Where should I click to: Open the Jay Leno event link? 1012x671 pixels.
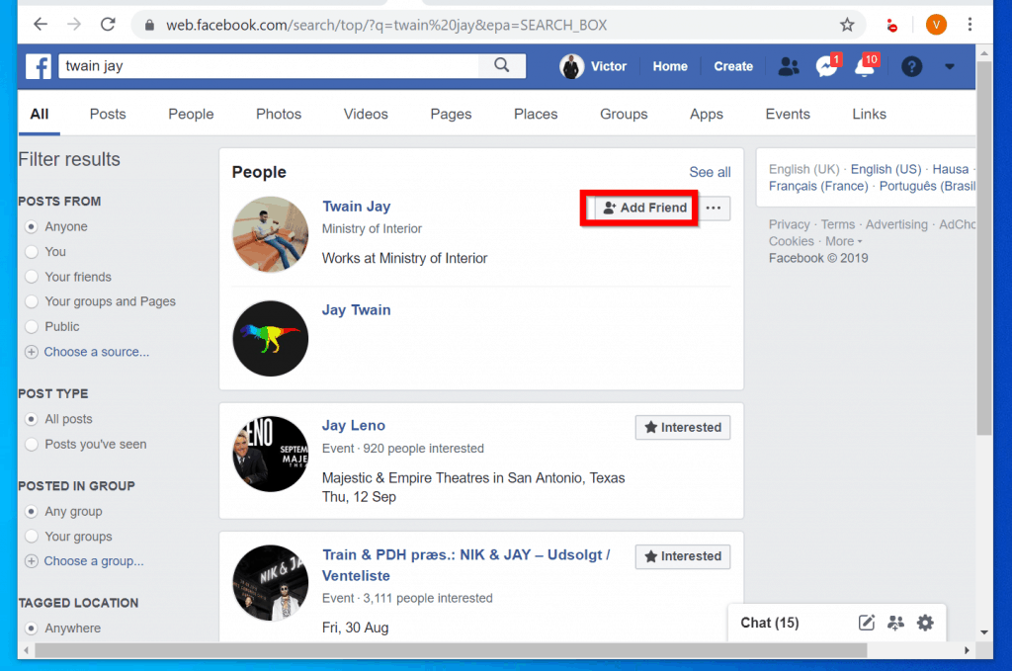pyautogui.click(x=354, y=425)
